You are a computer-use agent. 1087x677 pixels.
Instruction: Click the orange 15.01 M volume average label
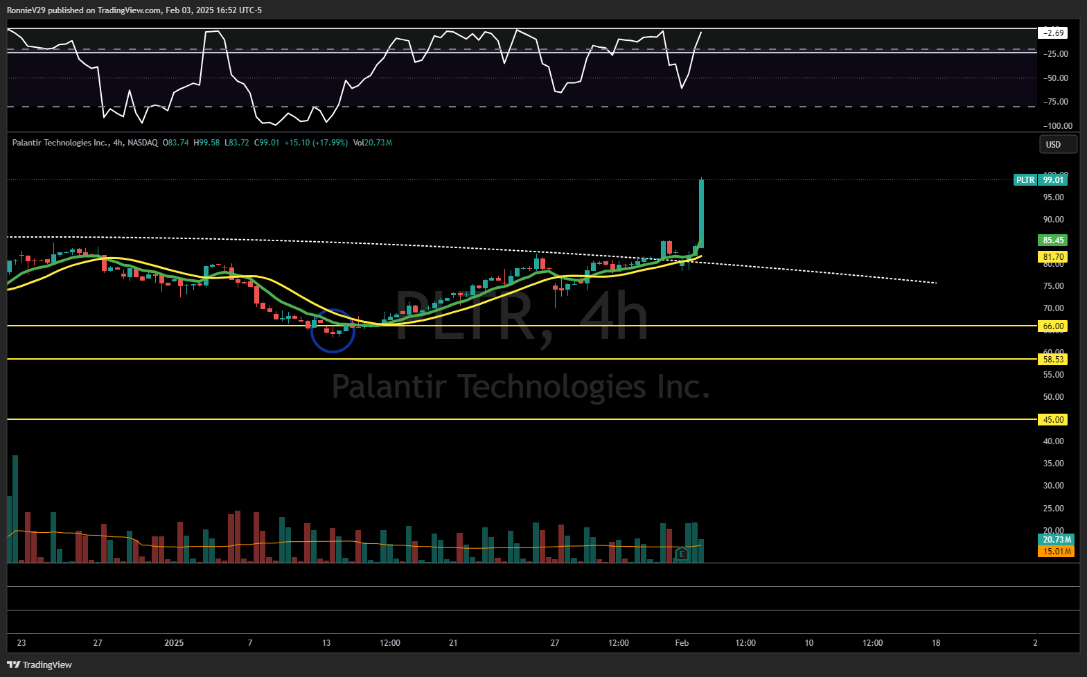1057,551
